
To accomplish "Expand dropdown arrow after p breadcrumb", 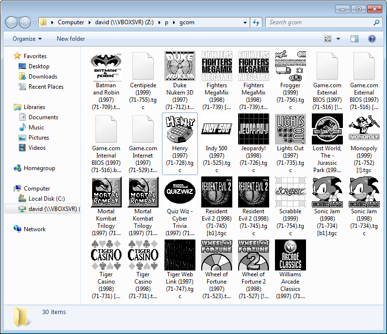I will (174, 22).
